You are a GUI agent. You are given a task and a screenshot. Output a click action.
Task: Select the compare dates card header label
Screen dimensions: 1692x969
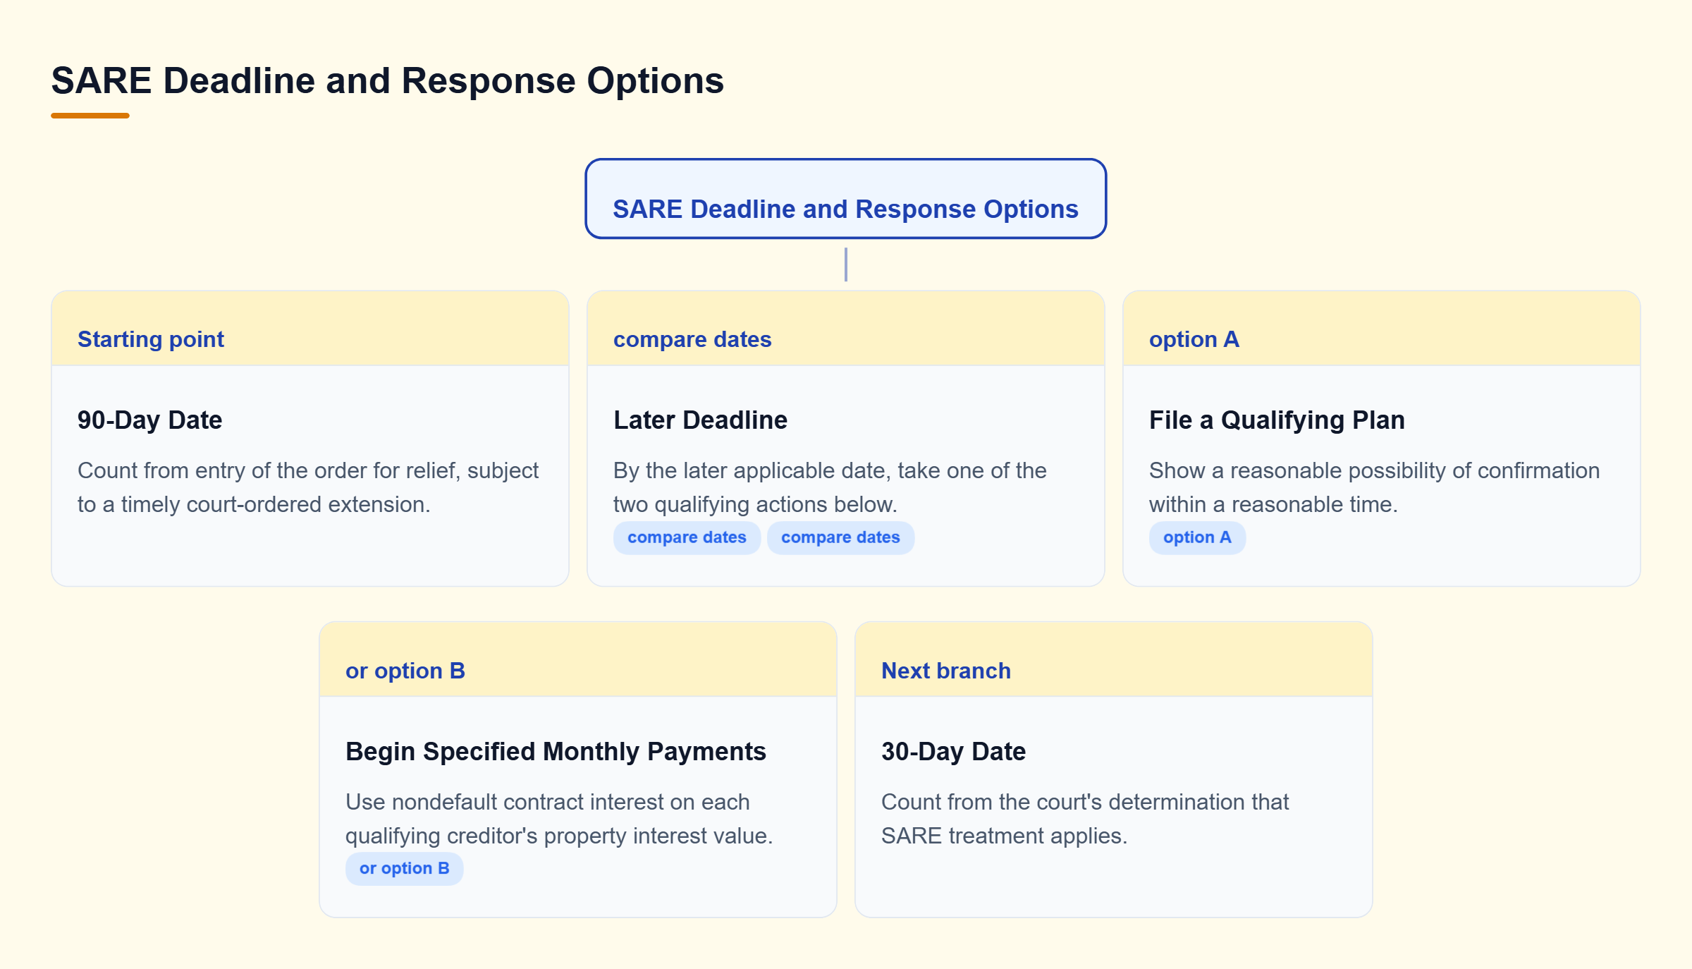point(692,339)
